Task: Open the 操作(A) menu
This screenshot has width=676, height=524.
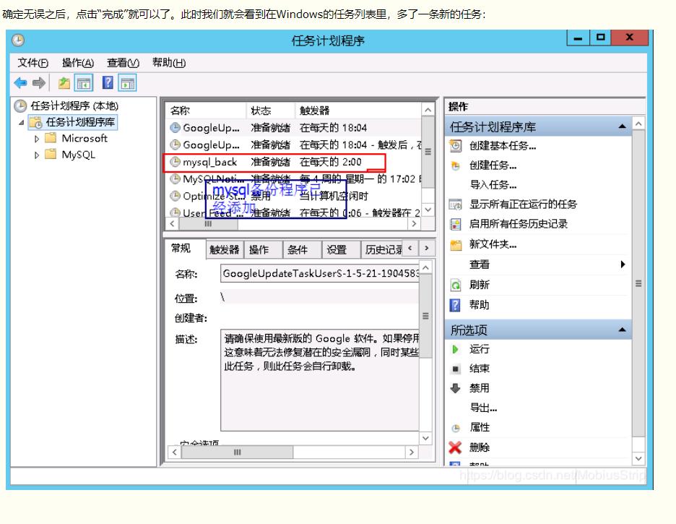Action: click(77, 63)
